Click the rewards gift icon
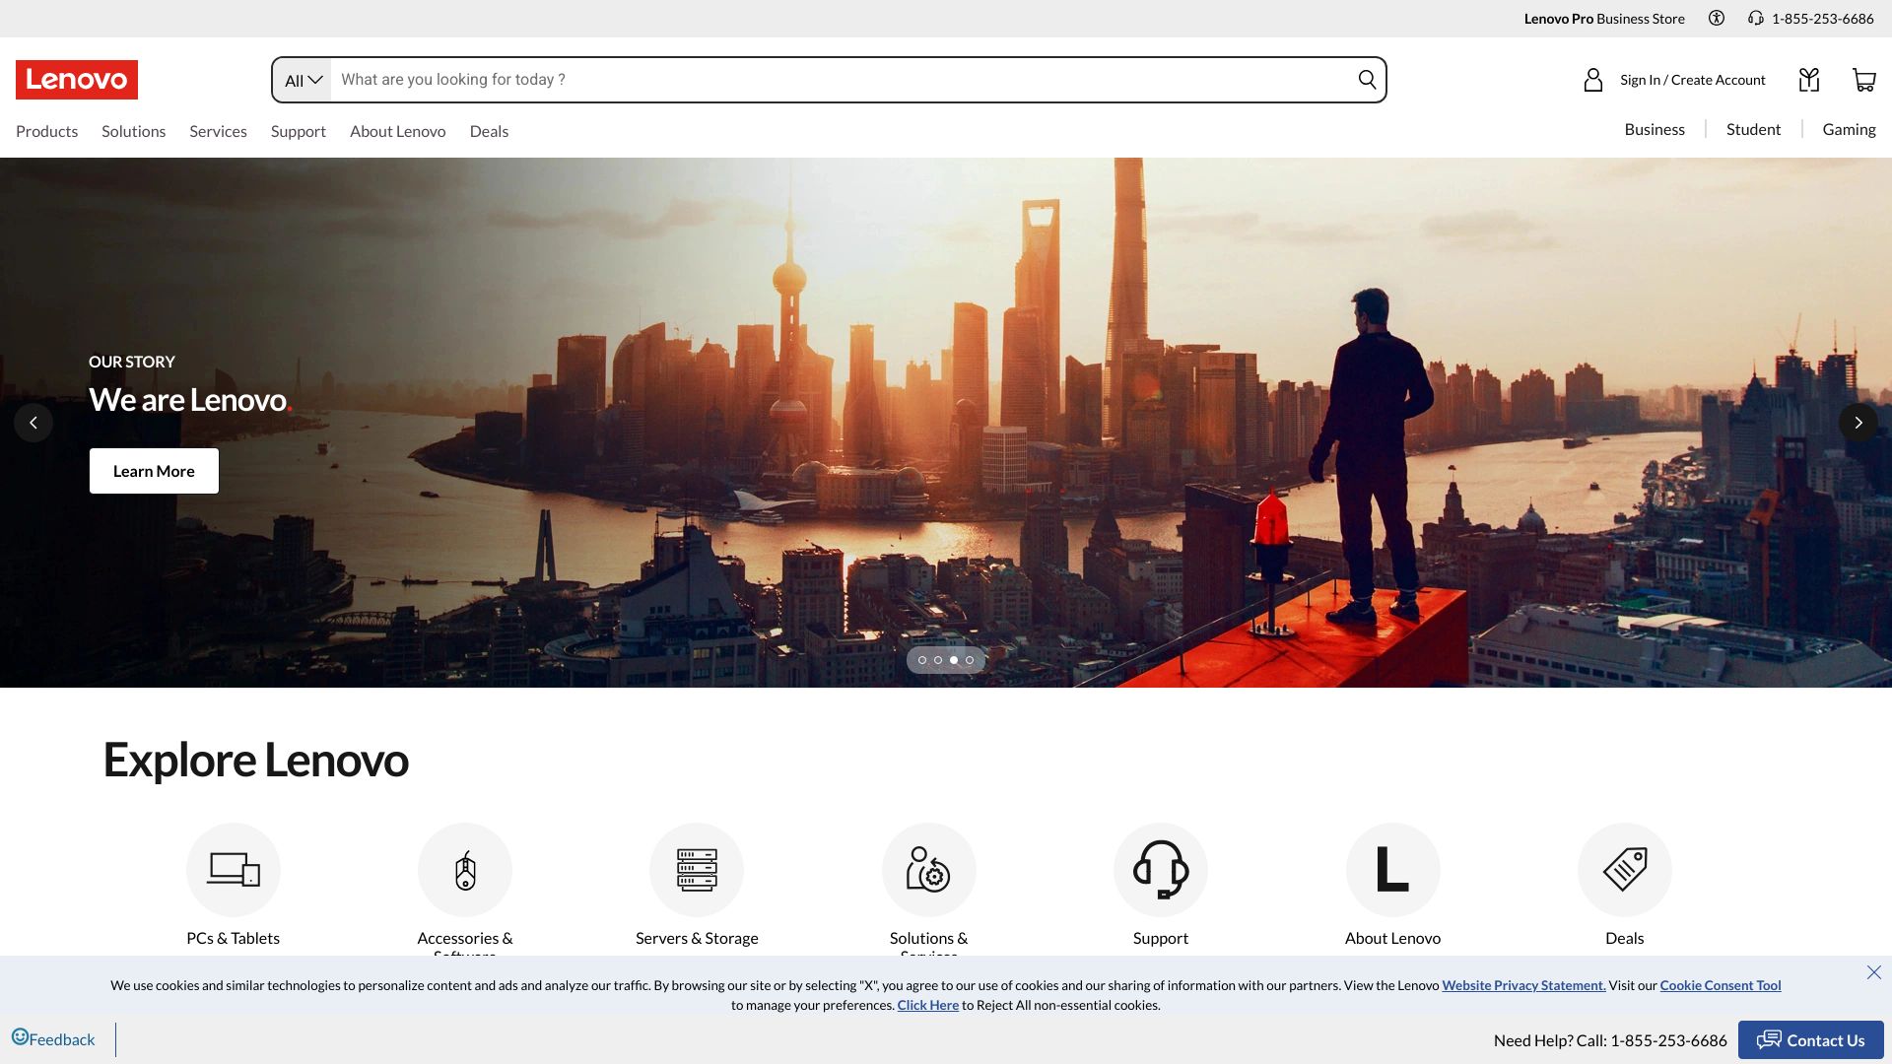This screenshot has width=1892, height=1064. [x=1808, y=80]
